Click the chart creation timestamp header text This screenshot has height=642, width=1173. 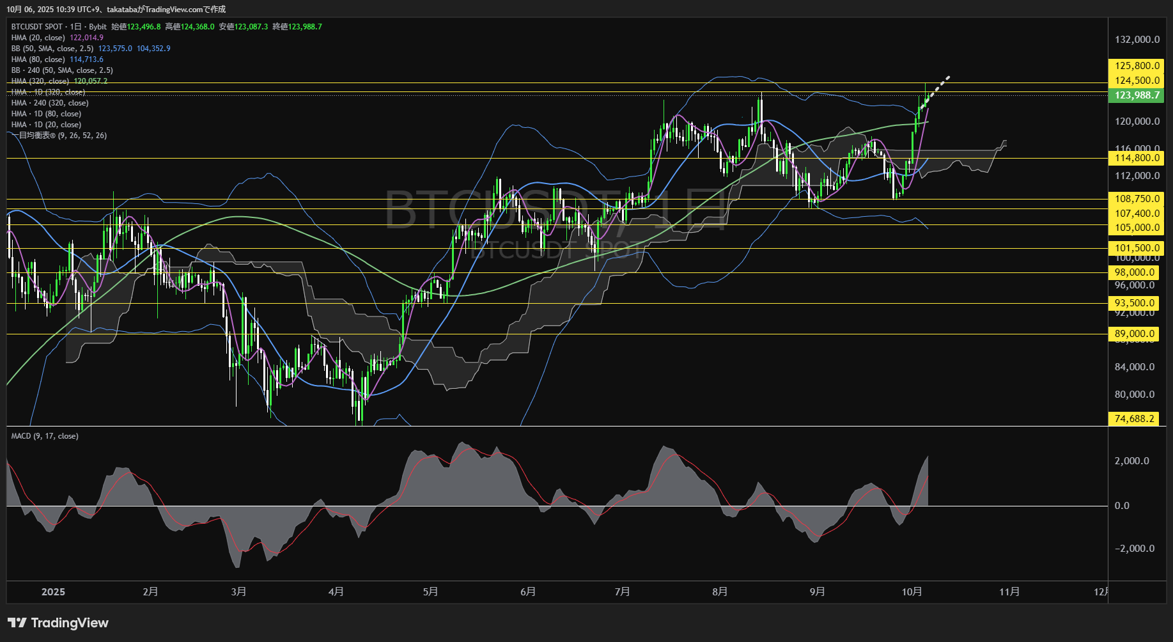(116, 10)
